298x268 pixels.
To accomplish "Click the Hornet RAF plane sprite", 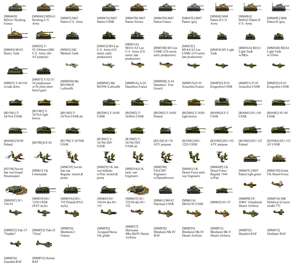I will point(44,244).
